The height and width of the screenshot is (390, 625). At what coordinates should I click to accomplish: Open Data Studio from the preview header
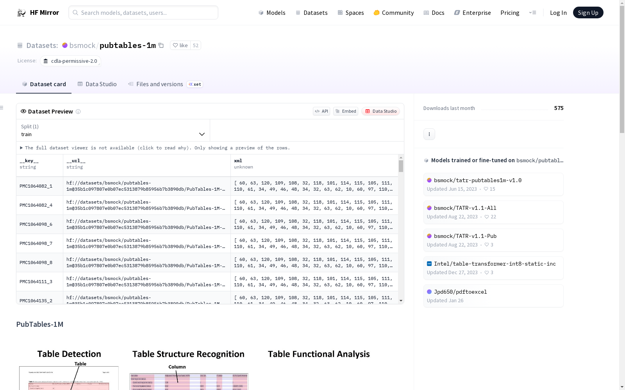380,111
